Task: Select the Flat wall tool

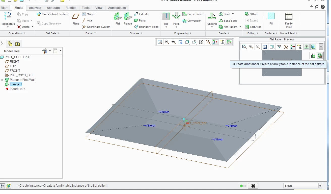Action: coord(118,19)
